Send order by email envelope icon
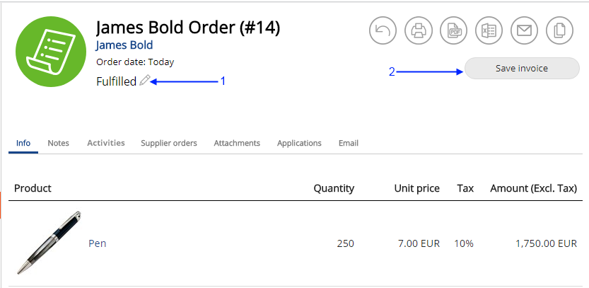Screen dimensions: 589x288 click(x=524, y=30)
